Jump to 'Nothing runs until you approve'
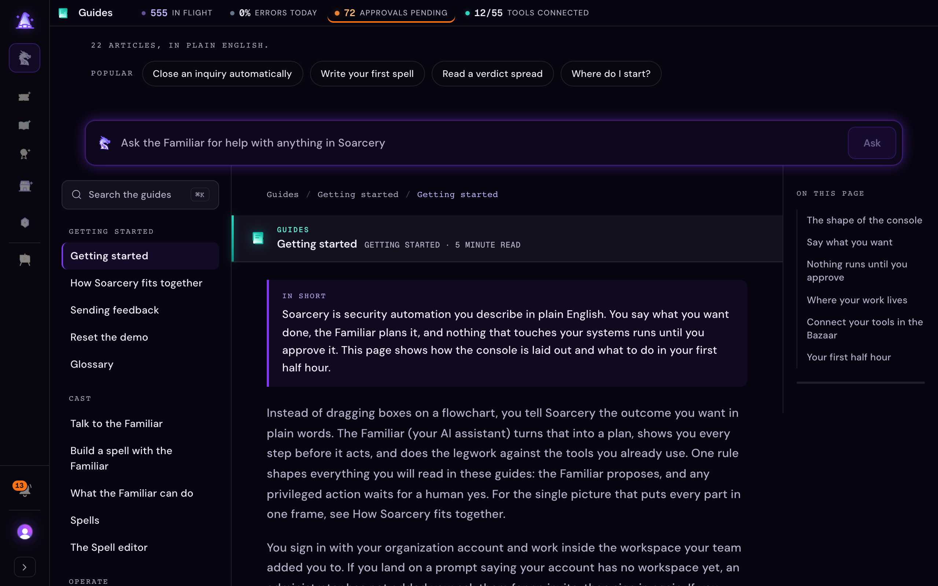Viewport: 938px width, 586px height. 857,271
